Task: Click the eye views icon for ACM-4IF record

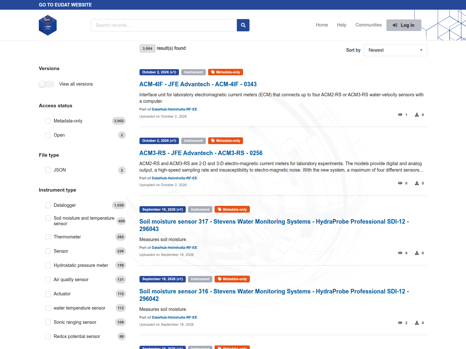Action: click(x=400, y=115)
